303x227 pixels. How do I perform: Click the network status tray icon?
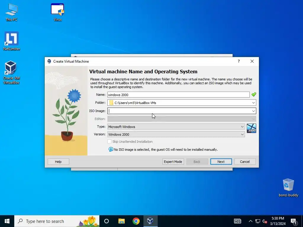pyautogui.click(x=258, y=221)
